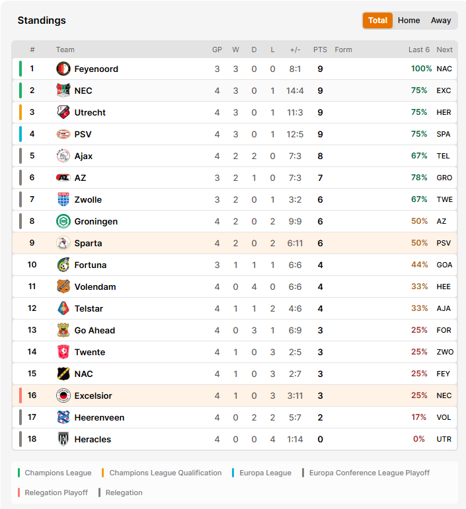The image size is (466, 509).
Task: Click Heerenveen's next opponent VOL
Action: [x=444, y=417]
